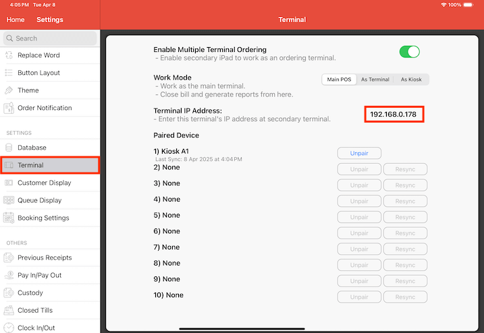Click Unpair for device slot 10
Screen dimensions: 484x333
tap(359, 297)
